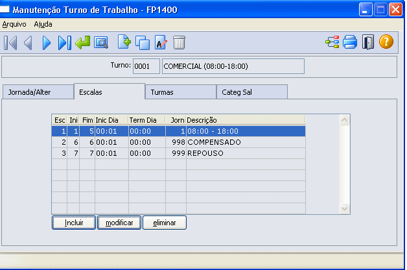Viewport: 407px width, 270px height.
Task: Select the REPOUSO row
Action: point(179,153)
